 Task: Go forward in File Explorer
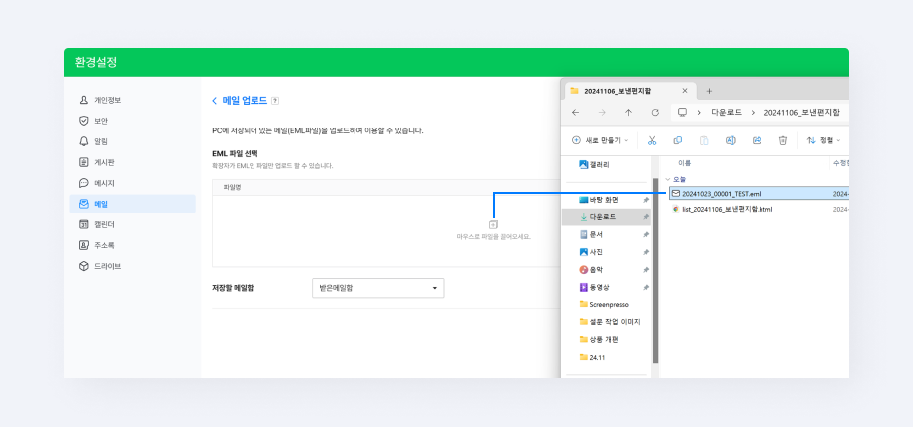pyautogui.click(x=602, y=112)
